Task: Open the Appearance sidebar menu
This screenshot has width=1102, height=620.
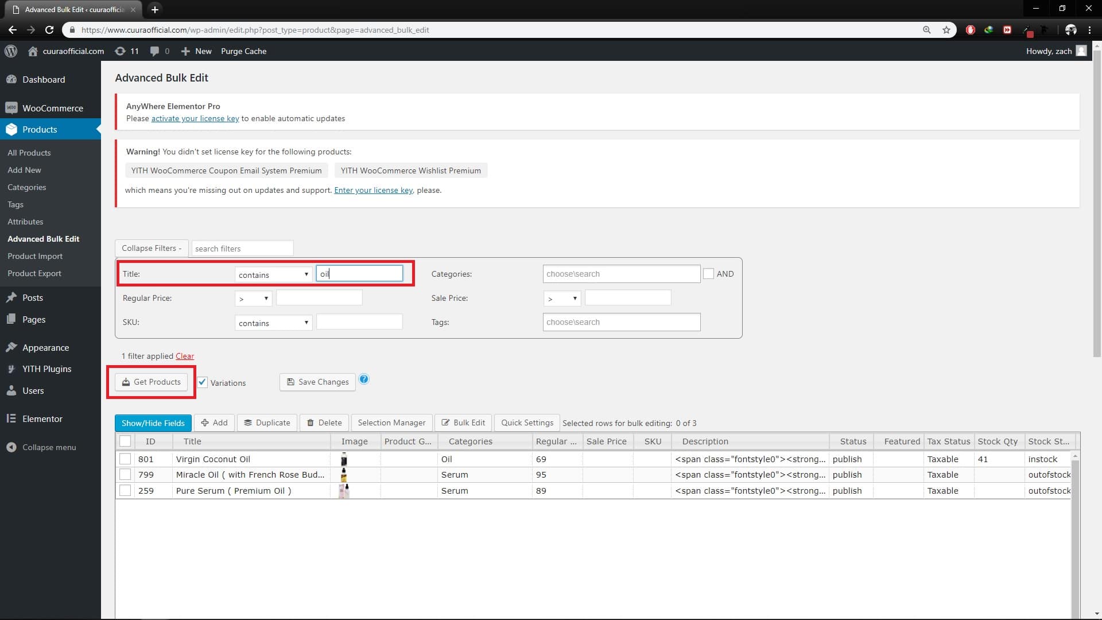Action: pyautogui.click(x=51, y=347)
